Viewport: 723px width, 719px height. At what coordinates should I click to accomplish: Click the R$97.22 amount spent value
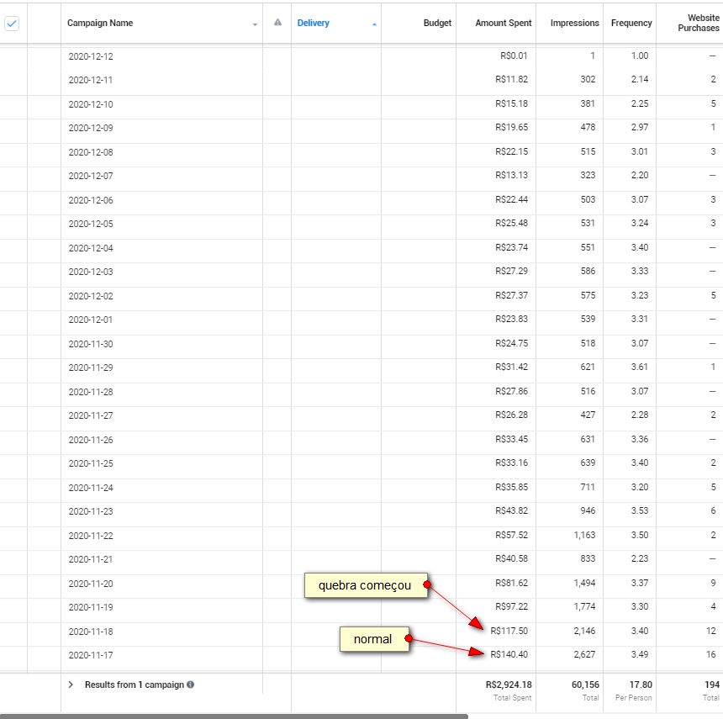tap(511, 606)
